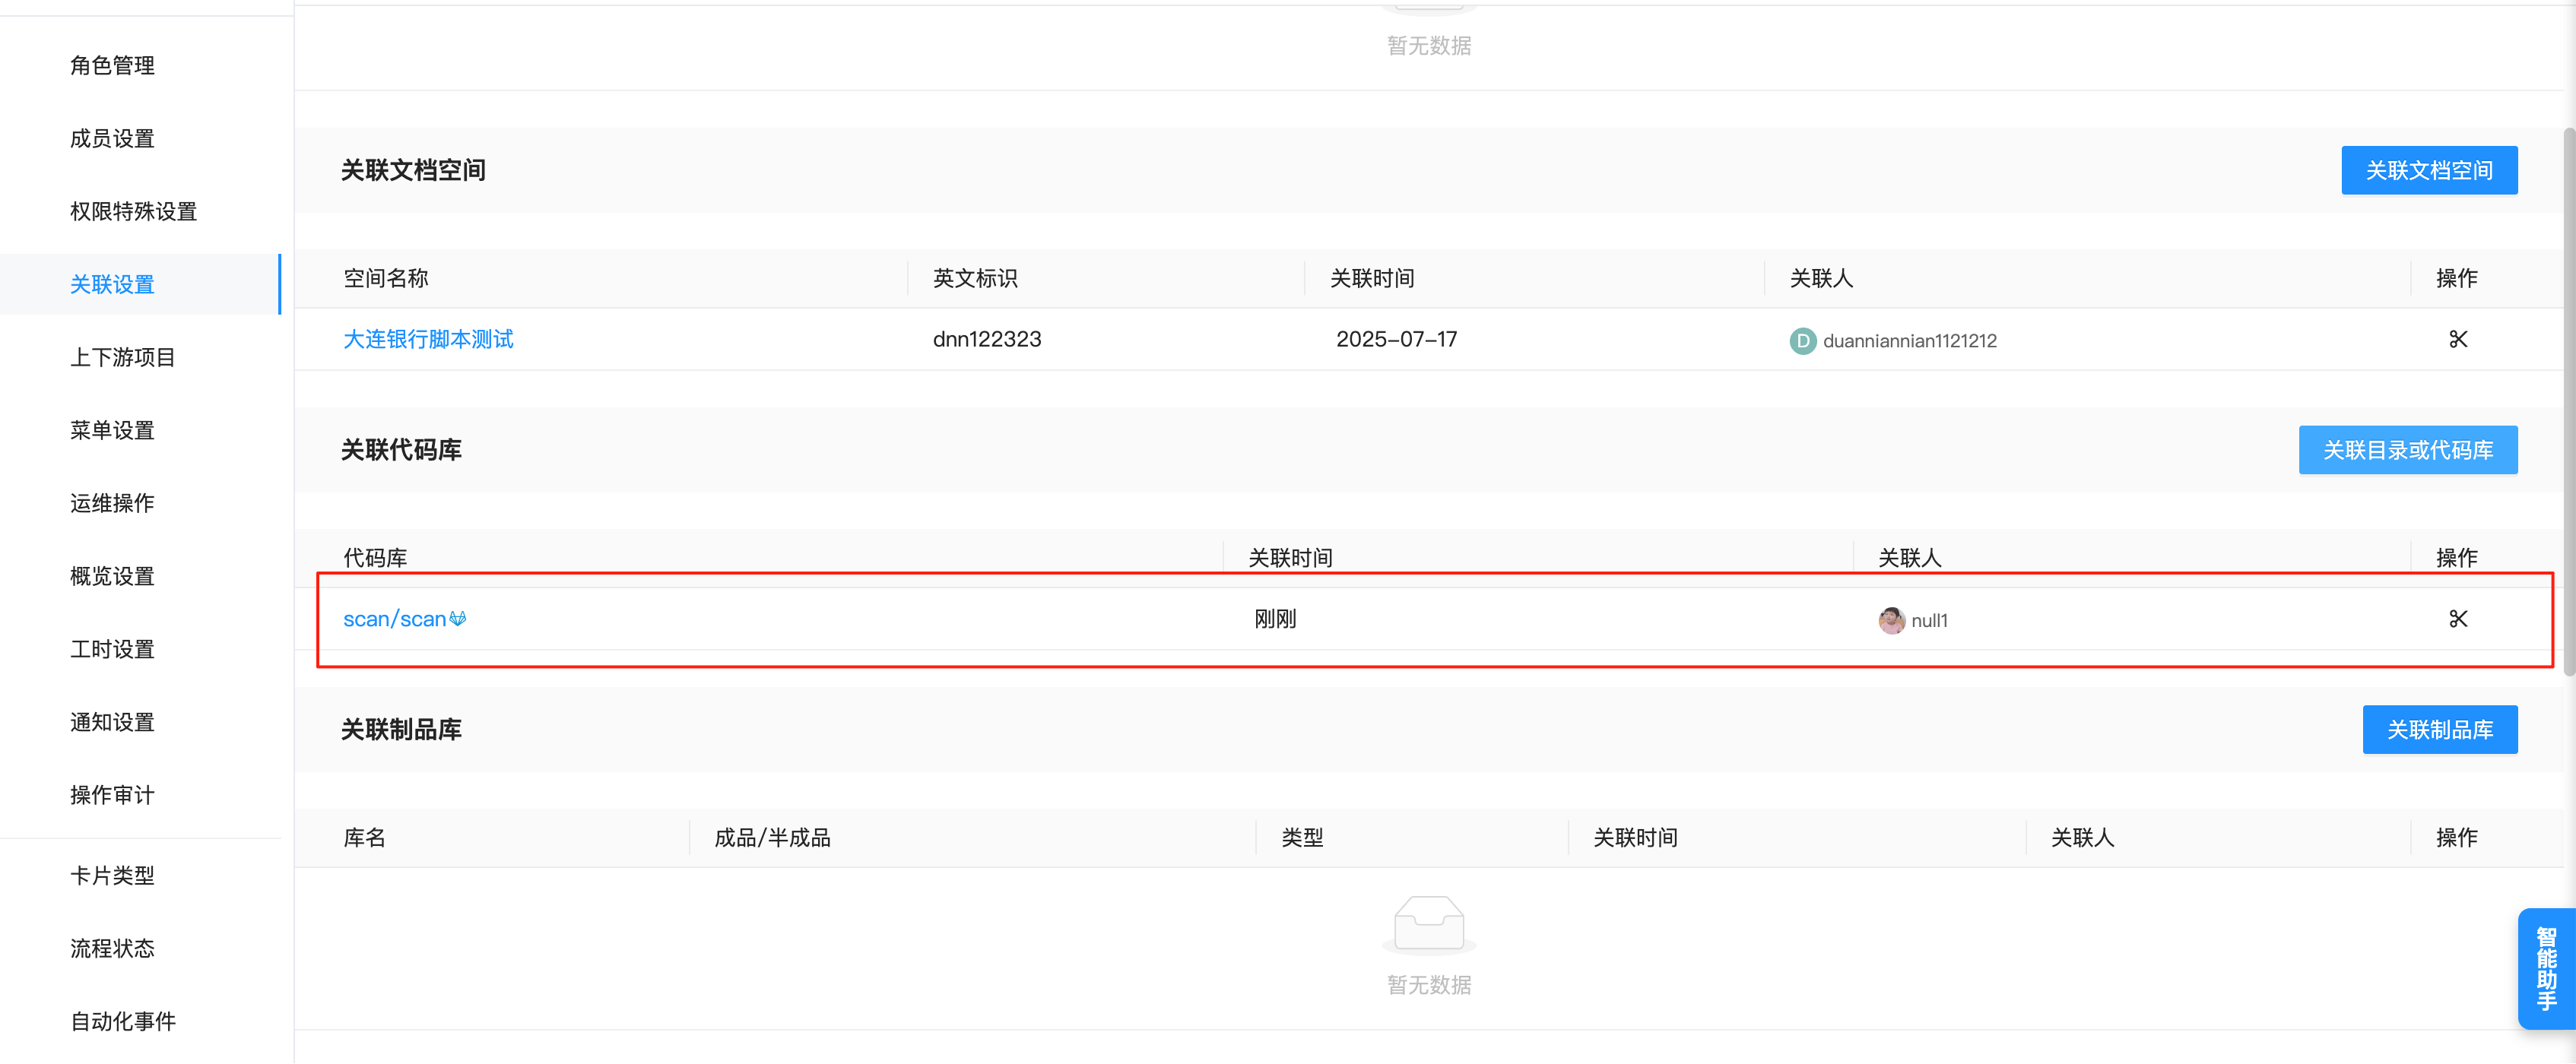Open 自动化事件 sidebar item

click(x=122, y=1021)
